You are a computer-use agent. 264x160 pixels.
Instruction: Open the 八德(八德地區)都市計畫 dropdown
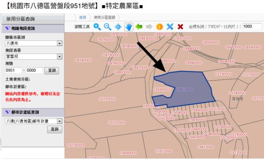point(34,121)
